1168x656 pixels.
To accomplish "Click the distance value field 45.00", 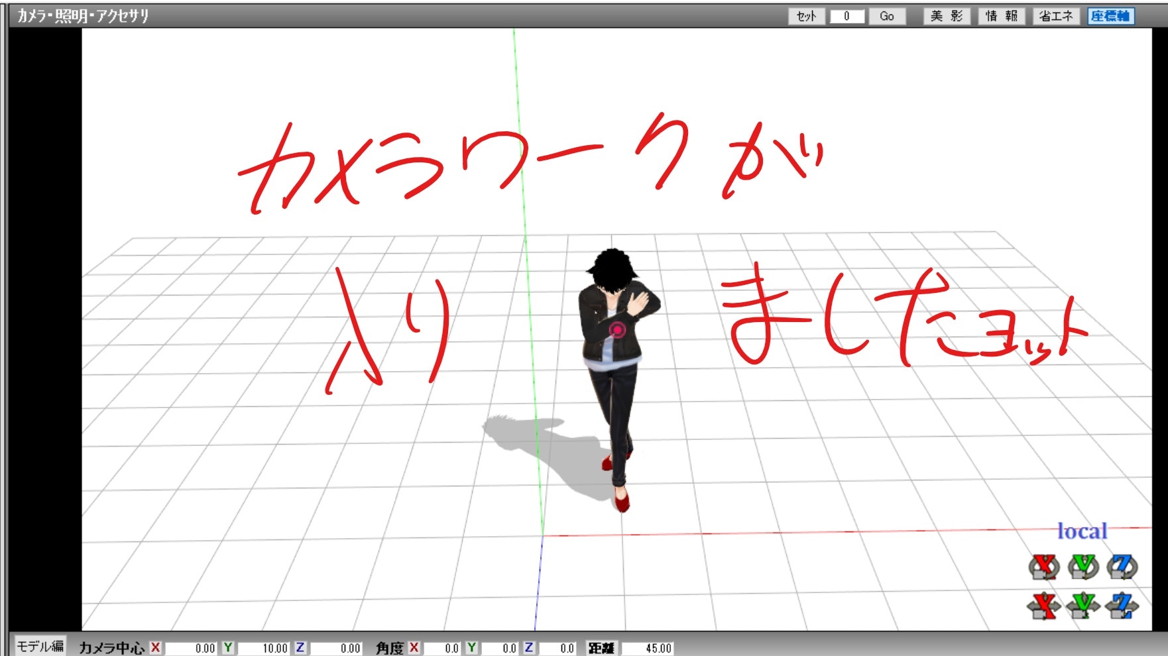I will [647, 648].
